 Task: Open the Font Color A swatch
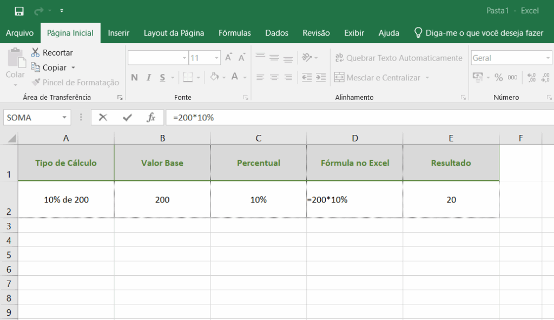click(235, 77)
